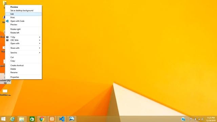217x122 pixels.
Task: Expand the CRC SHA submenu arrow
Action: point(40,40)
